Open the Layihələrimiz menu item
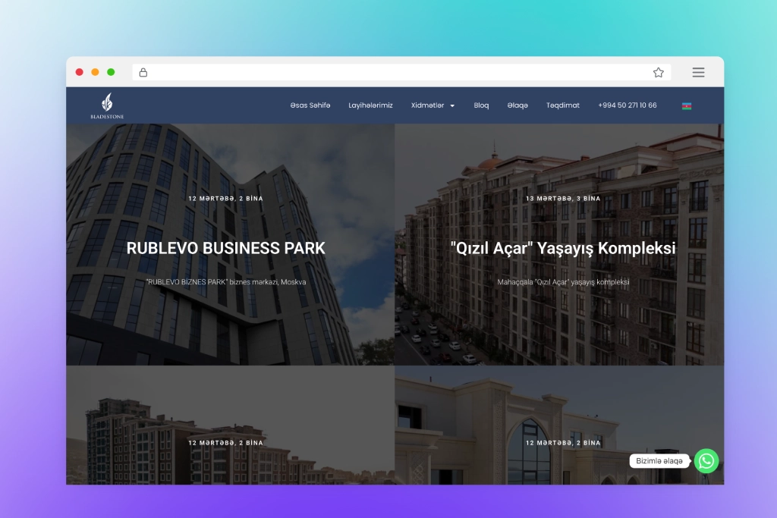Viewport: 777px width, 518px height. (370, 105)
